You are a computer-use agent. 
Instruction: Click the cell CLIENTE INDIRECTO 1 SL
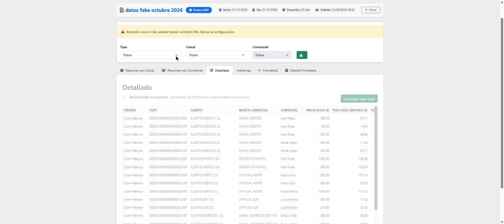coord(207,216)
